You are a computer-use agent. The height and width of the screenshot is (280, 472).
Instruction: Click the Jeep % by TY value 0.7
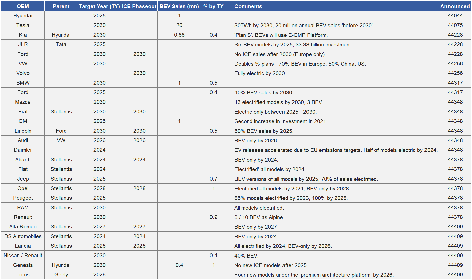[x=213, y=179]
